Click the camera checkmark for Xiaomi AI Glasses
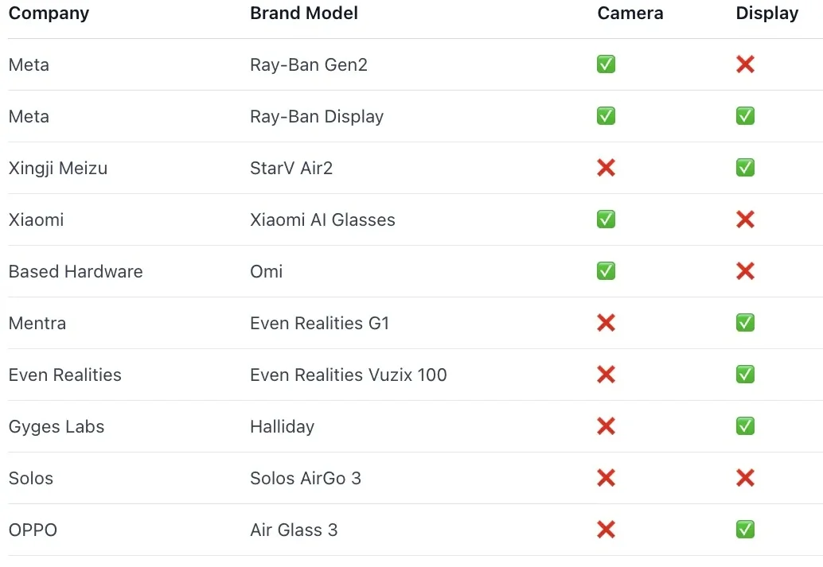Image resolution: width=823 pixels, height=567 pixels. point(606,219)
